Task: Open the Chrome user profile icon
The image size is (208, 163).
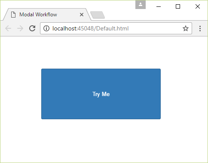Action: pyautogui.click(x=141, y=5)
